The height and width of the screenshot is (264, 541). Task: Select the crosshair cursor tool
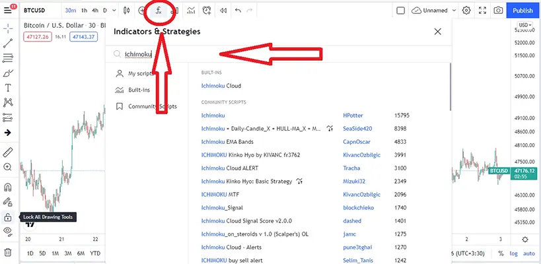click(7, 29)
